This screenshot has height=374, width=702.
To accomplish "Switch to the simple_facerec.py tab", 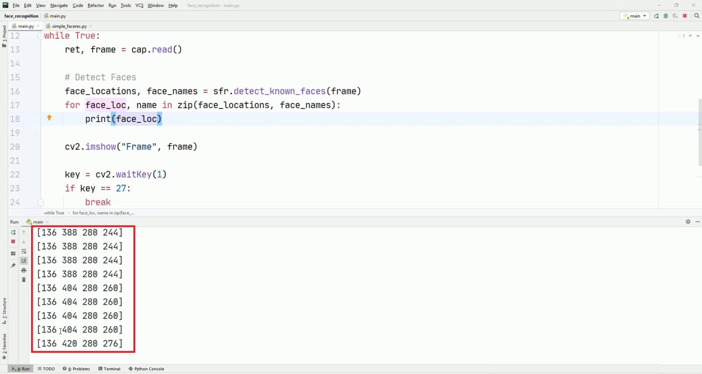I will (x=69, y=26).
